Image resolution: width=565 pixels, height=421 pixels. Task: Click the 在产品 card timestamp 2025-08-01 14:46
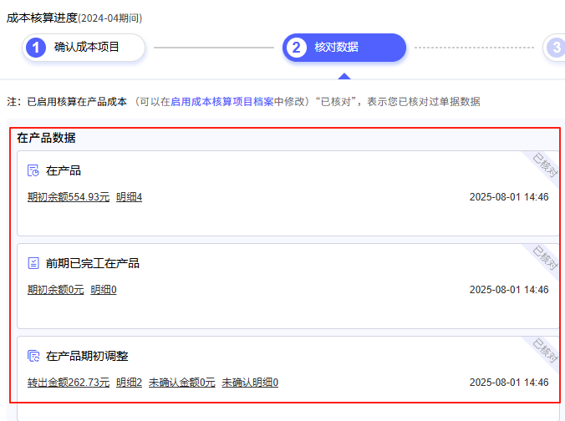click(x=509, y=197)
